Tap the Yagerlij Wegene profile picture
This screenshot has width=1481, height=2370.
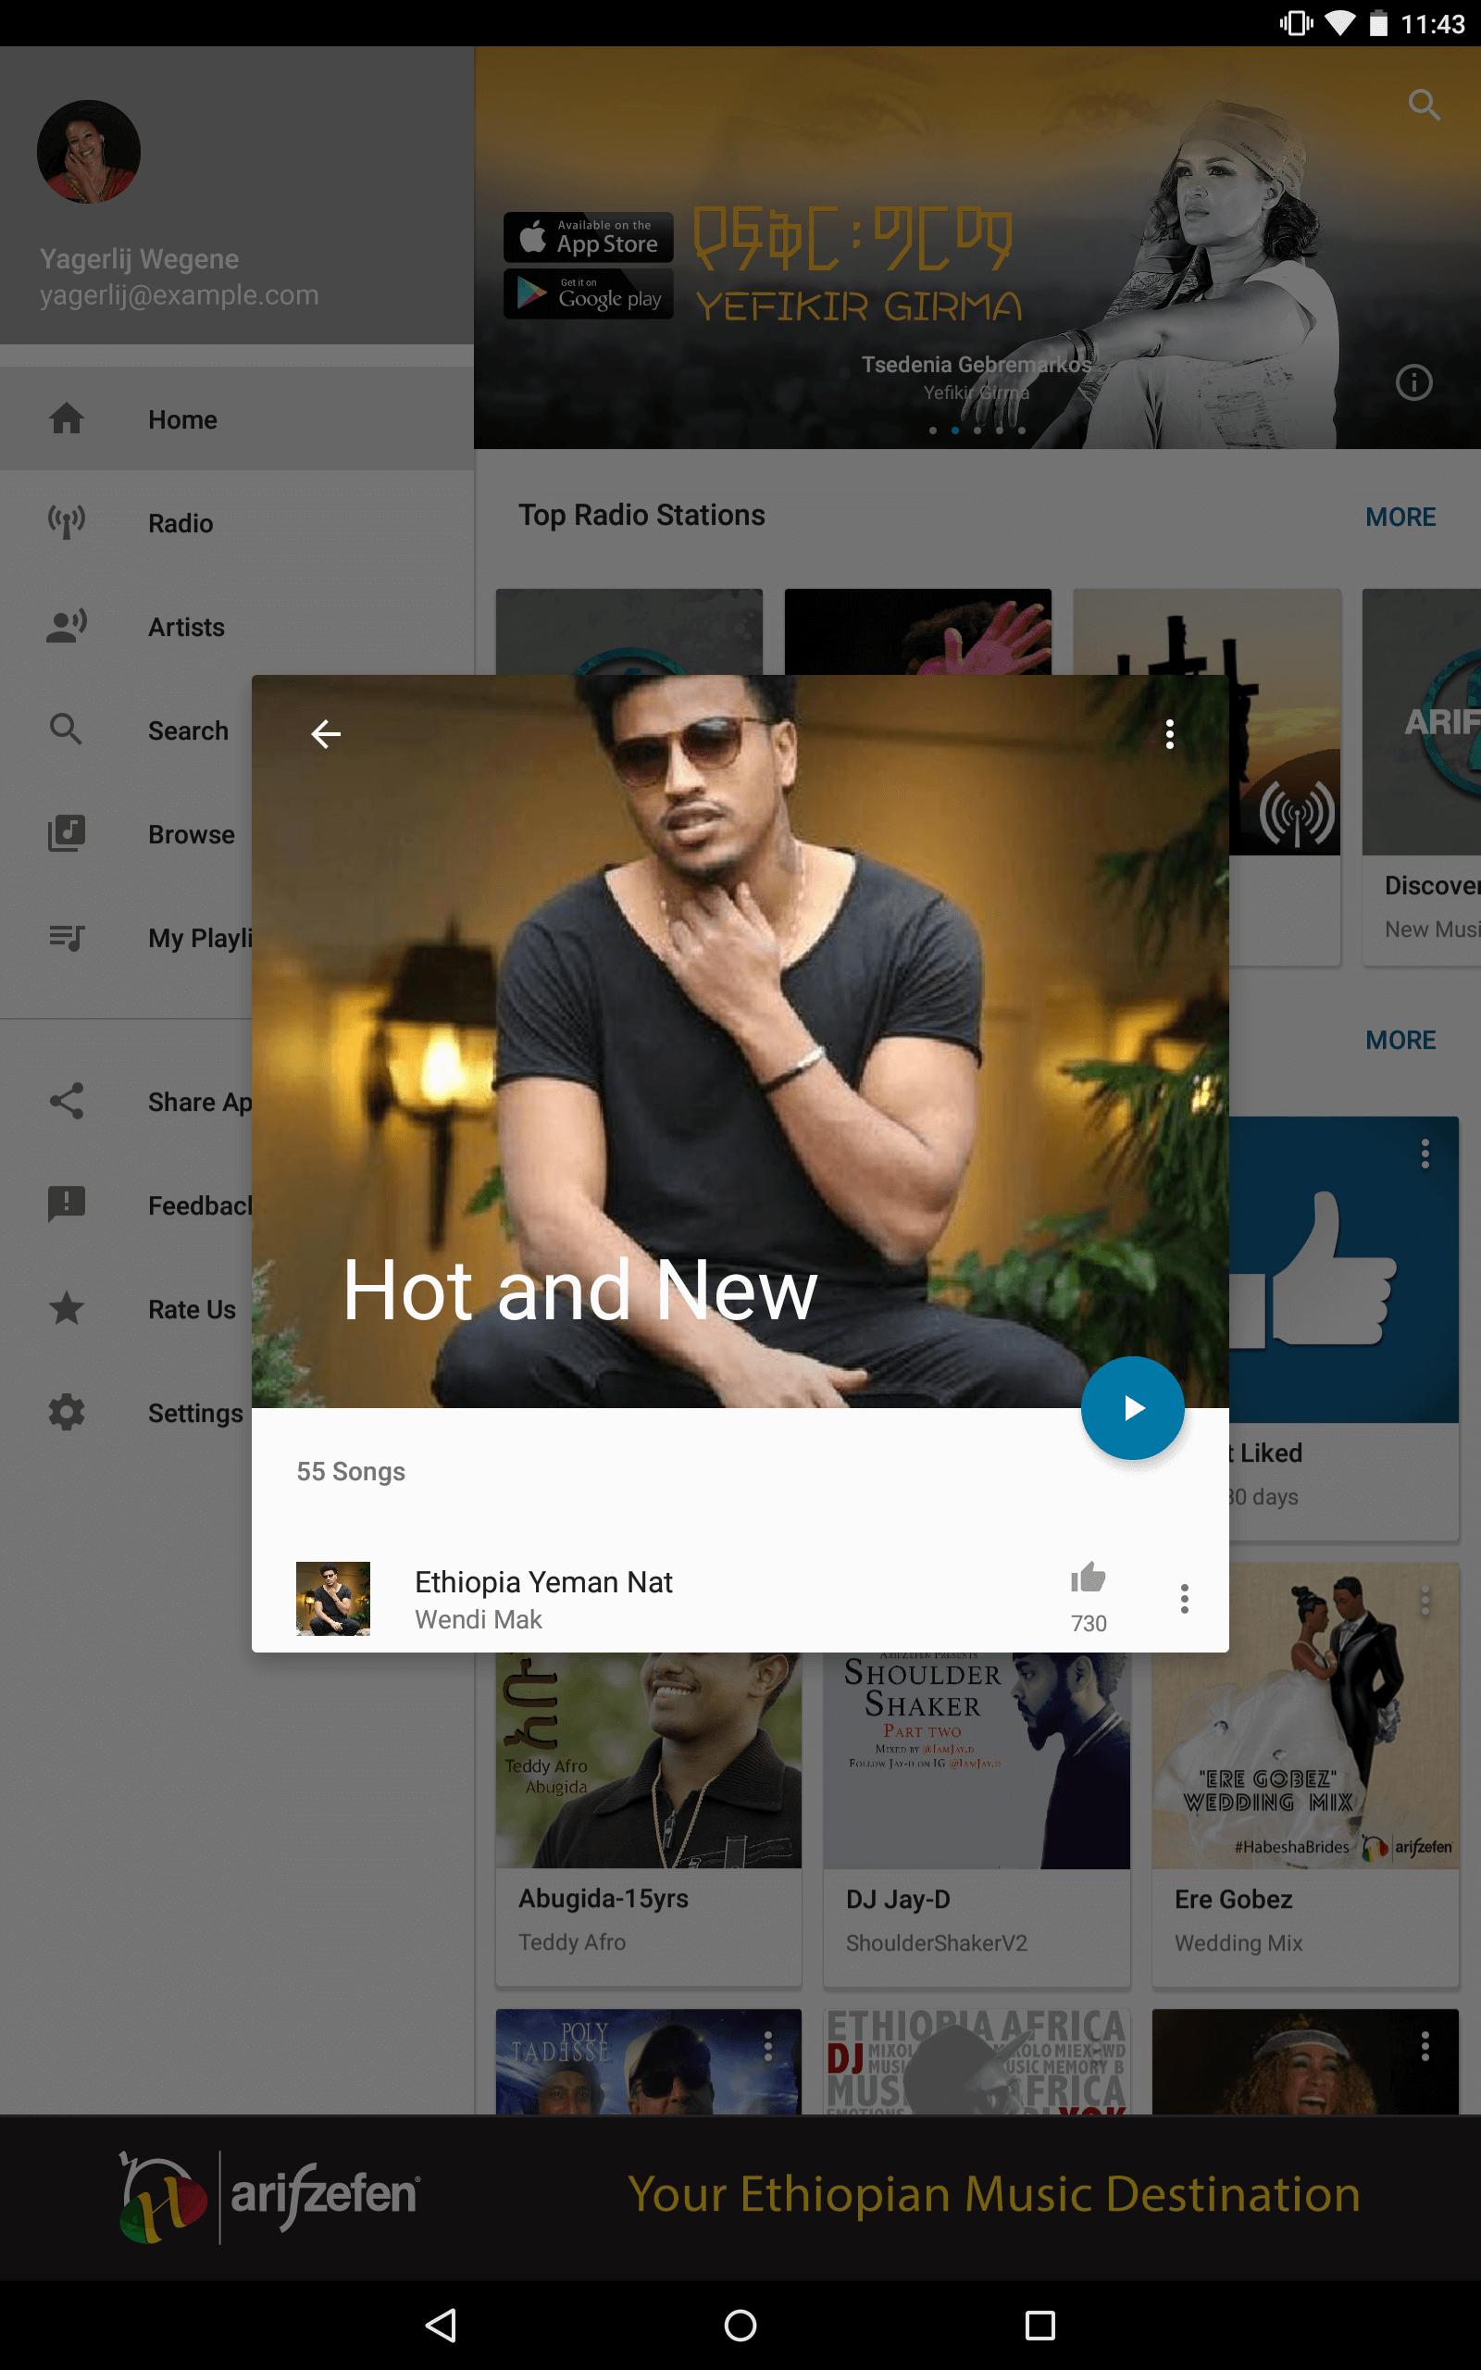(89, 152)
